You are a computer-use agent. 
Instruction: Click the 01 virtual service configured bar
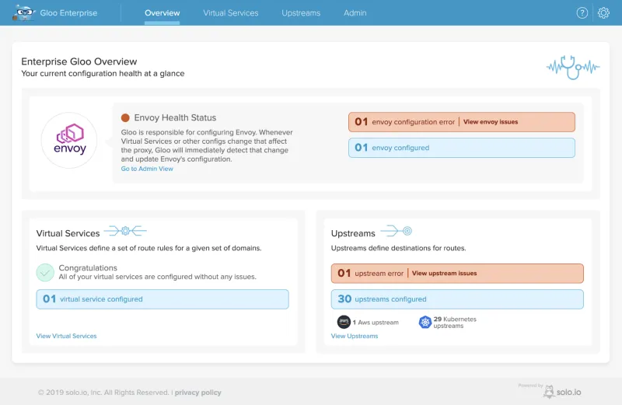[x=162, y=299]
